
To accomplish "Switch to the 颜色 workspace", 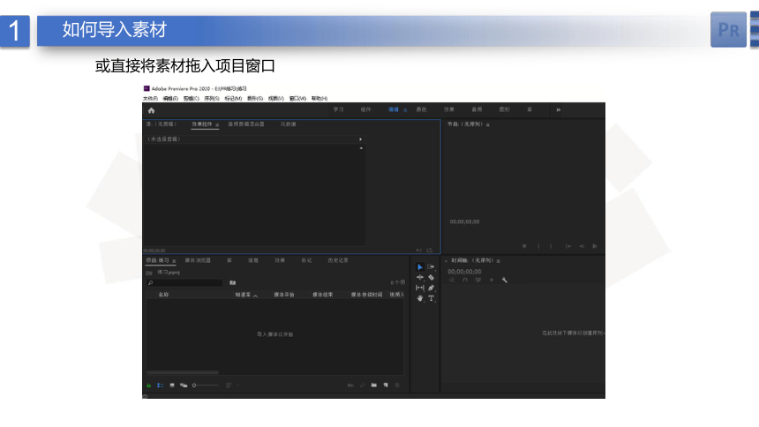I will pos(422,110).
